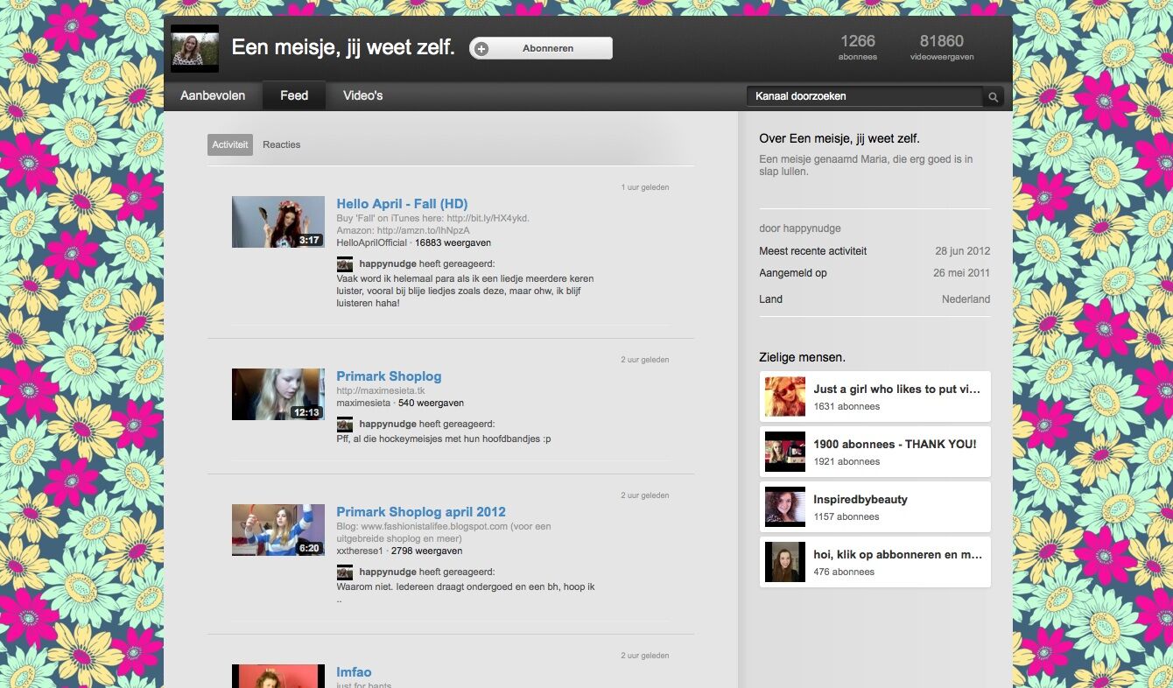Click happynudge avatar under Hello April comment

pyautogui.click(x=345, y=263)
